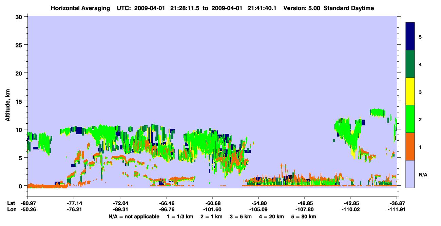Viewport: 441px width, 226px height.
Task: Click the lavender N/A colorbar segment
Action: 410,174
